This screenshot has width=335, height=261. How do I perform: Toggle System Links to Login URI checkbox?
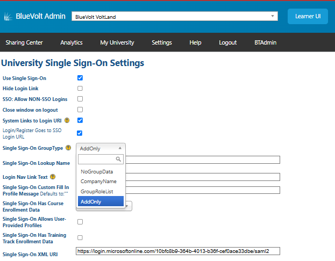pos(80,120)
